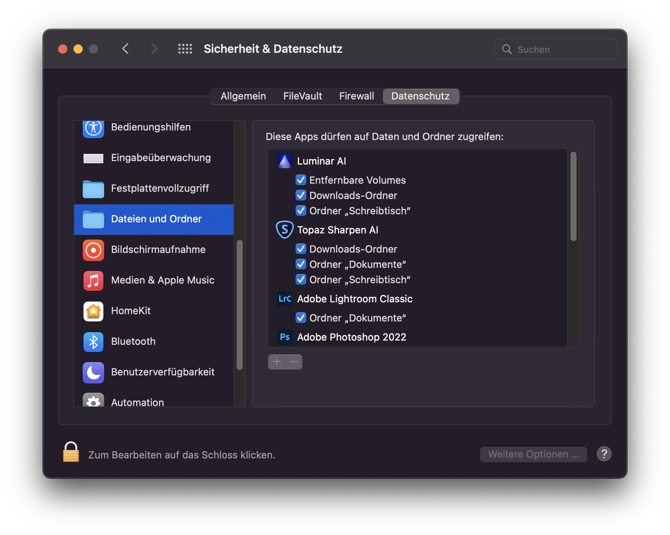Toggle Topaz Sharpen AI Ordner Schreibtisch checkbox
Screen dimensions: 670x535
click(x=301, y=279)
